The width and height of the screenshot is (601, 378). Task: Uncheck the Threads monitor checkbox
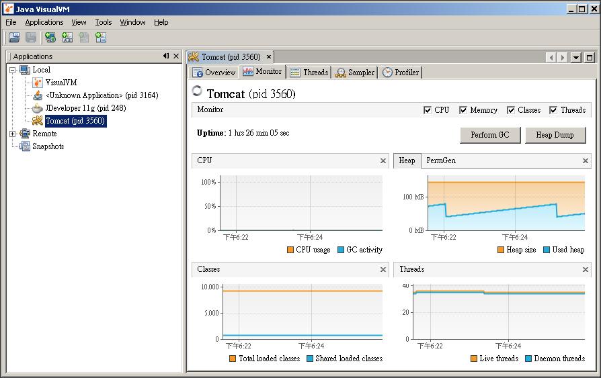coord(553,110)
